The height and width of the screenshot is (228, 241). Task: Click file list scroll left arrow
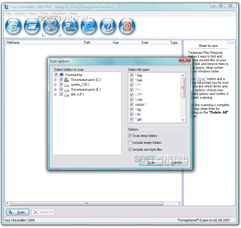[x=7, y=203]
